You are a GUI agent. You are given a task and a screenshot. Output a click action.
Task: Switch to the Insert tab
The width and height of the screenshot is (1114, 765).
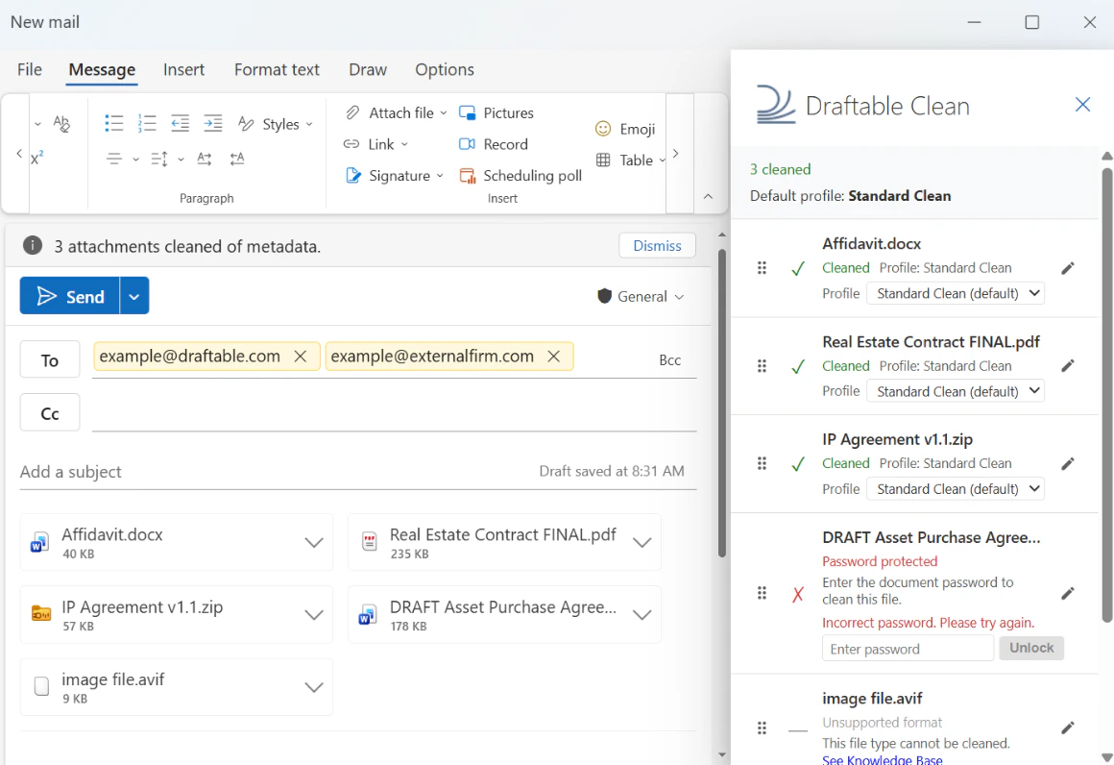[183, 69]
